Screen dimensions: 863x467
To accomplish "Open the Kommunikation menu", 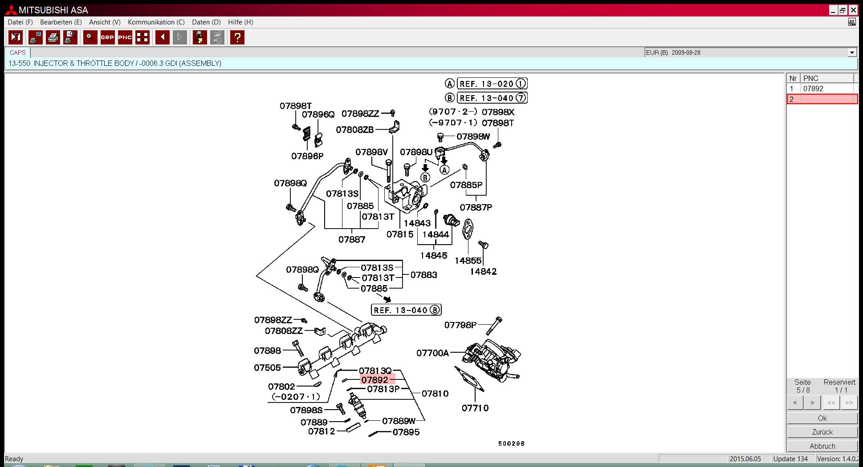I will tap(156, 22).
